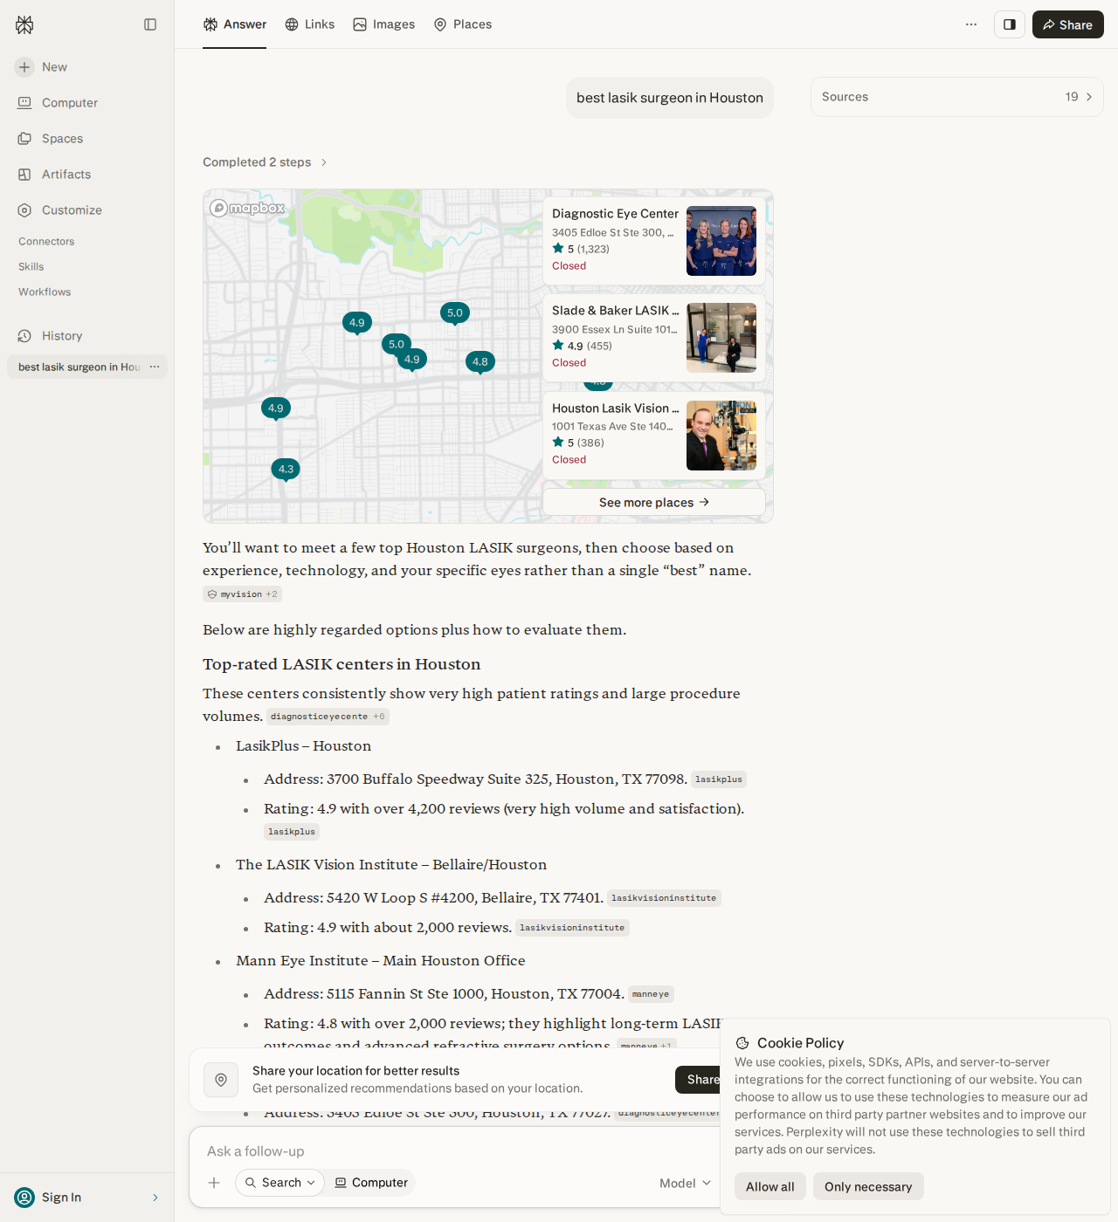Collapse the left sidebar panel icon

click(x=150, y=24)
